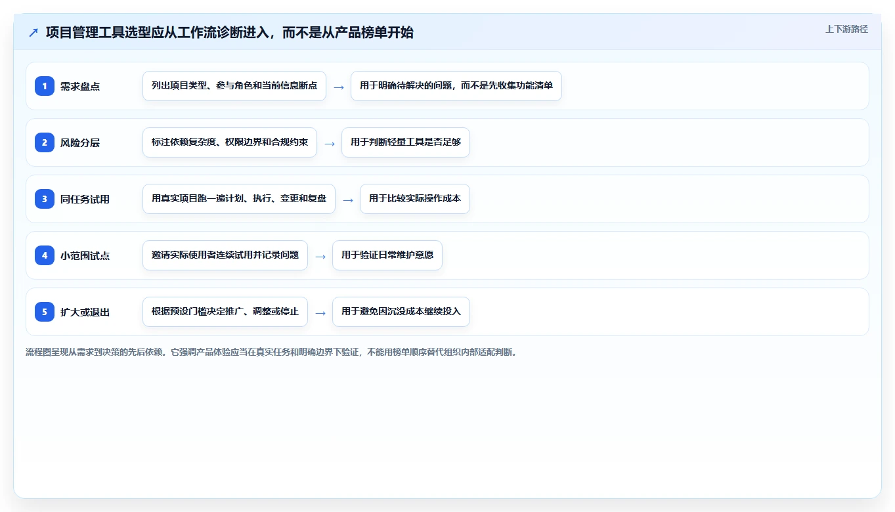The image size is (895, 512).
Task: Click the box 用真实项目跑一遍计划、执行、变更和复盘
Action: click(239, 199)
